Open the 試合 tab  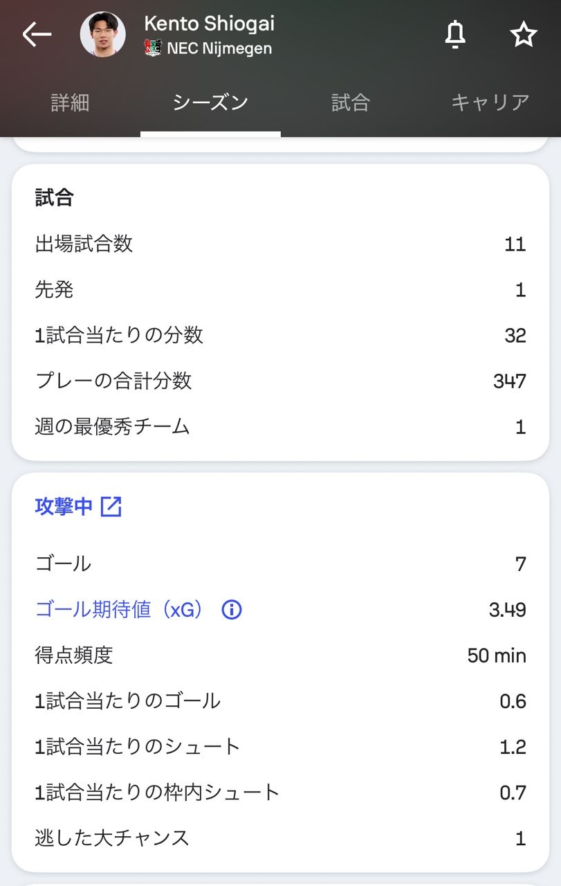(x=351, y=102)
